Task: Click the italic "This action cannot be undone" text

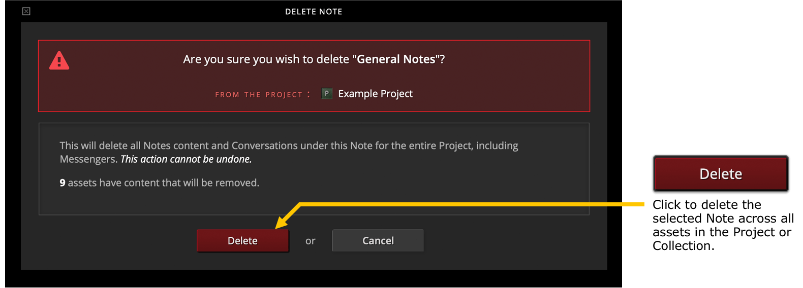Action: pos(186,159)
